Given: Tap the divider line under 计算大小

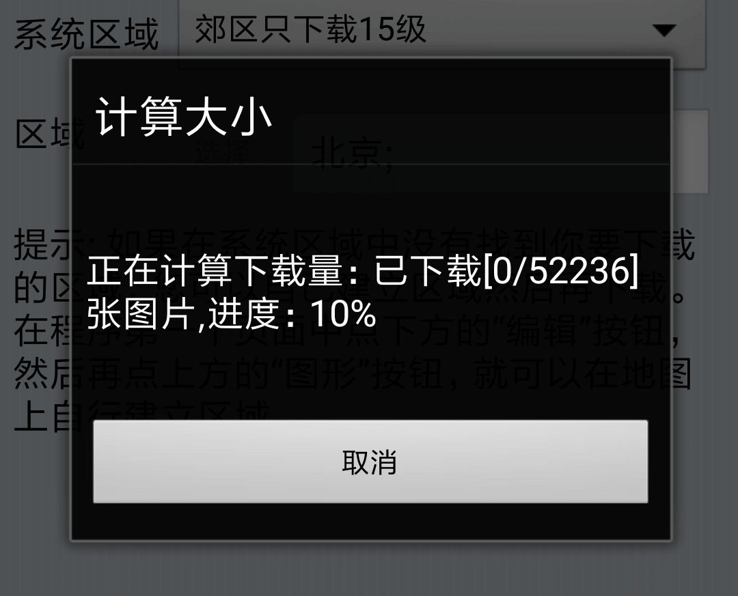Looking at the screenshot, I should (370, 164).
